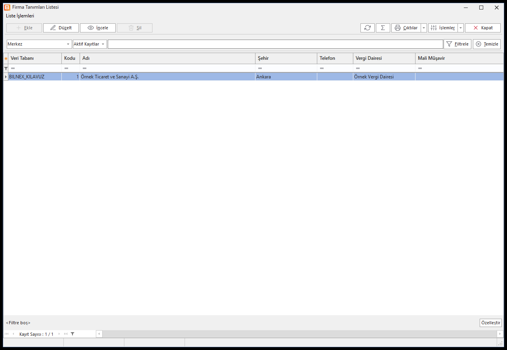Expand the Çıktılar dropdown arrow
The image size is (507, 350).
[424, 28]
